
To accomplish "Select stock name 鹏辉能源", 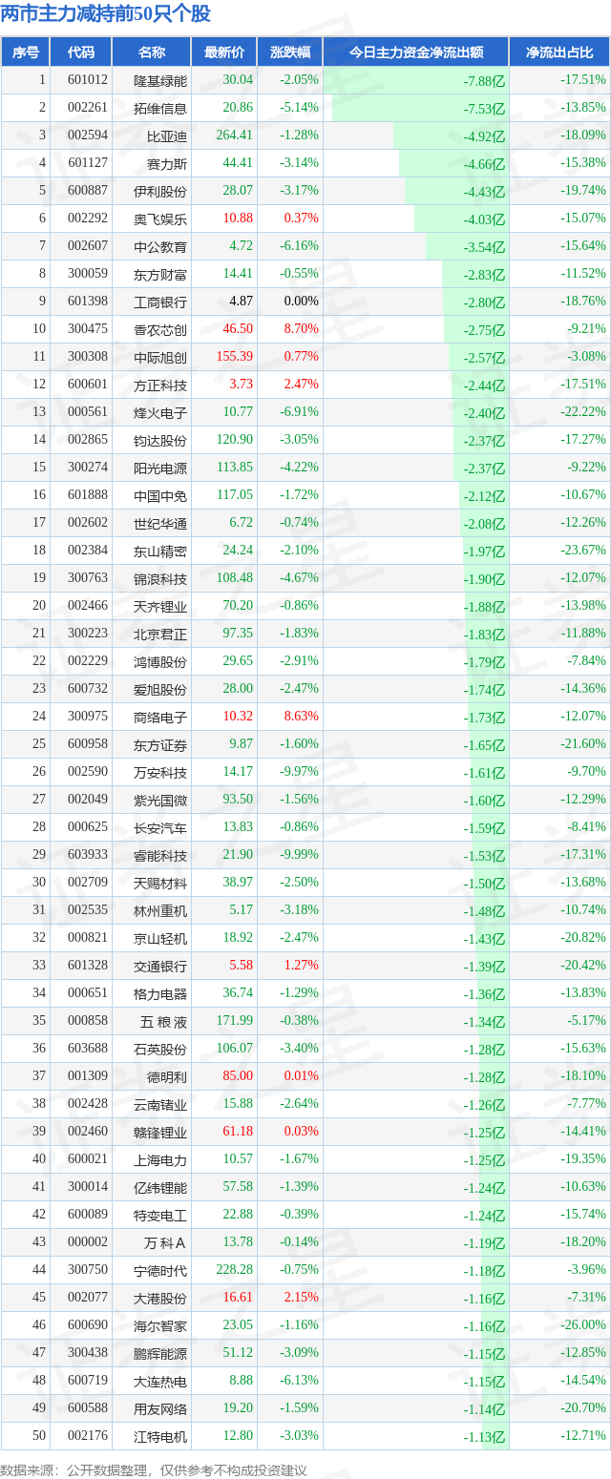I will (160, 1354).
